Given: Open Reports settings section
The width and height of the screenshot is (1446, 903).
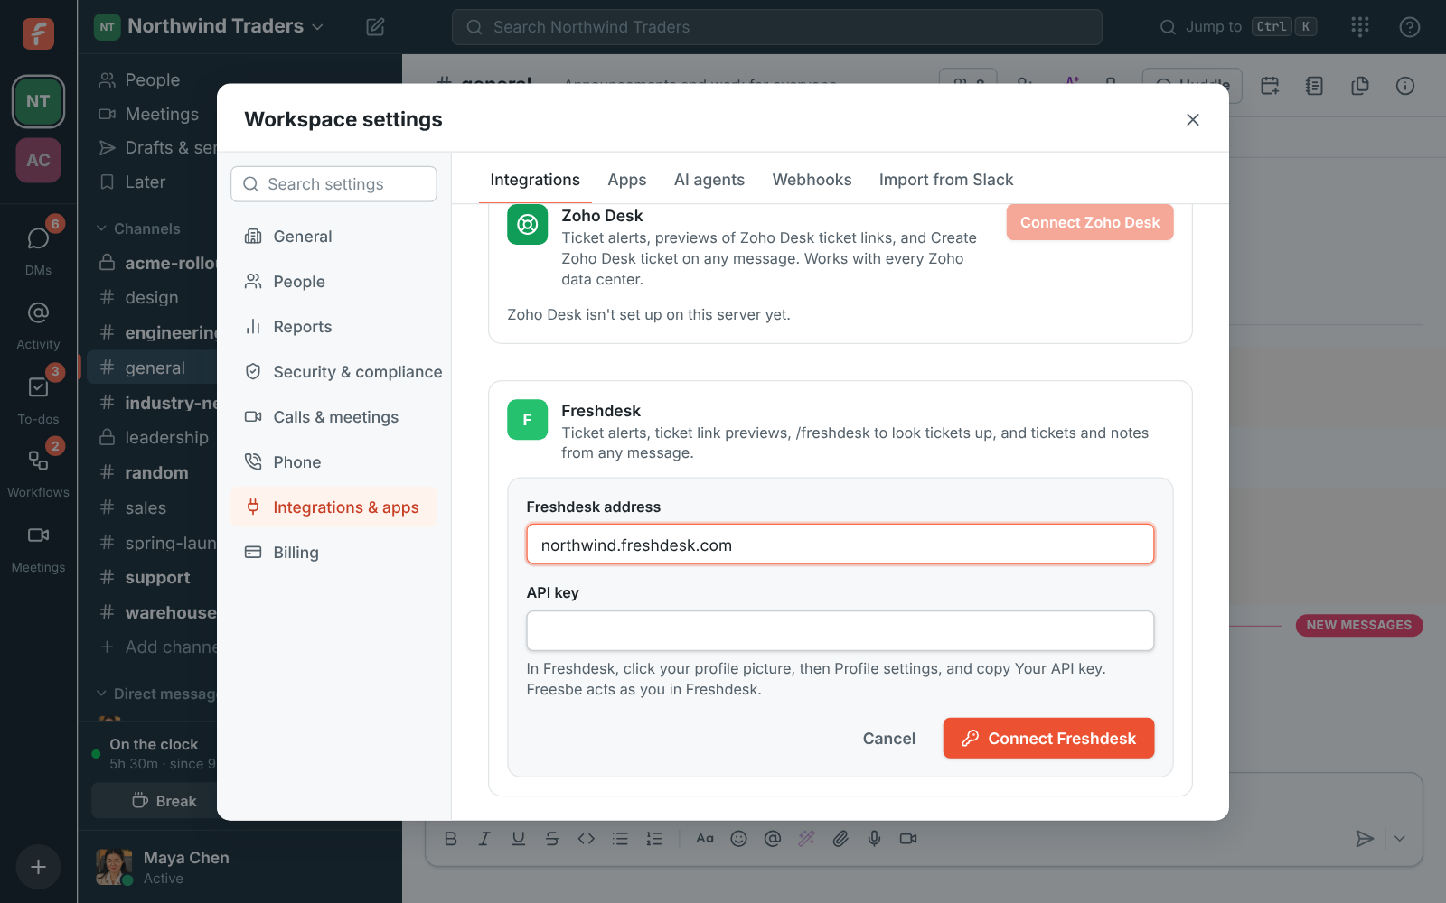Looking at the screenshot, I should click(333, 327).
